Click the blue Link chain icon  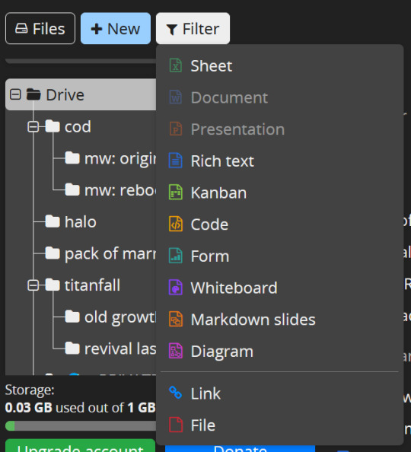click(175, 393)
